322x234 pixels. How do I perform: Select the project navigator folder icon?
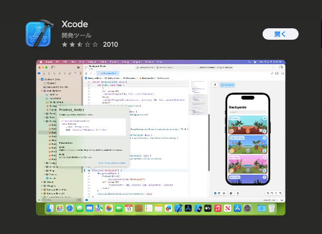[x=39, y=73]
